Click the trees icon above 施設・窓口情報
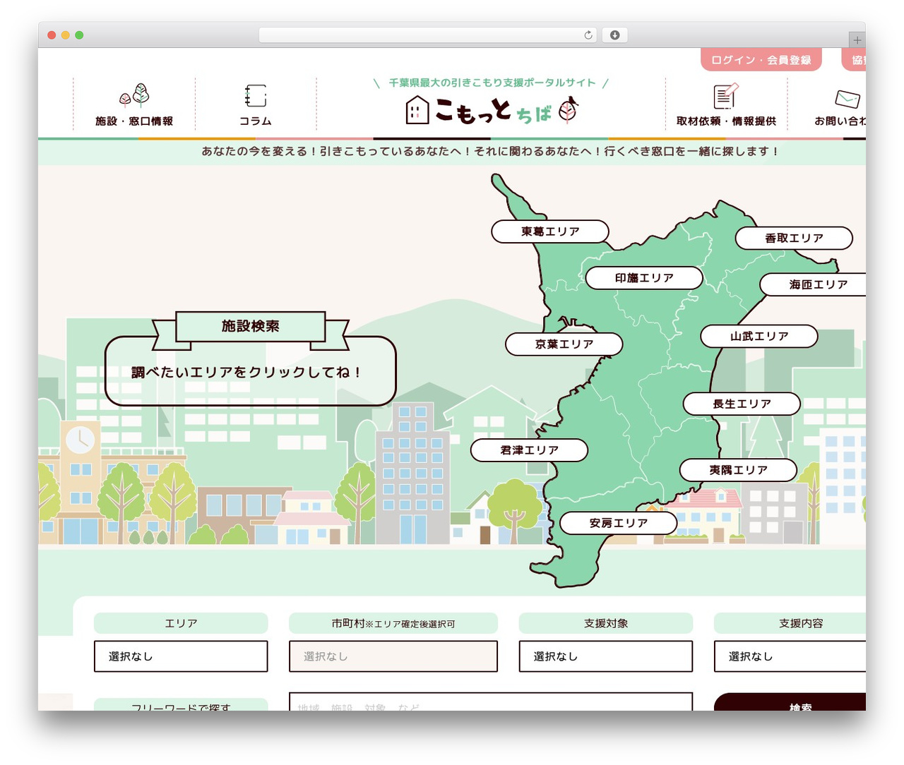The width and height of the screenshot is (904, 765). (134, 95)
